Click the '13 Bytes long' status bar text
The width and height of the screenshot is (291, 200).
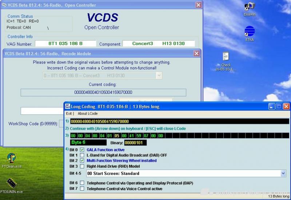(x=279, y=196)
